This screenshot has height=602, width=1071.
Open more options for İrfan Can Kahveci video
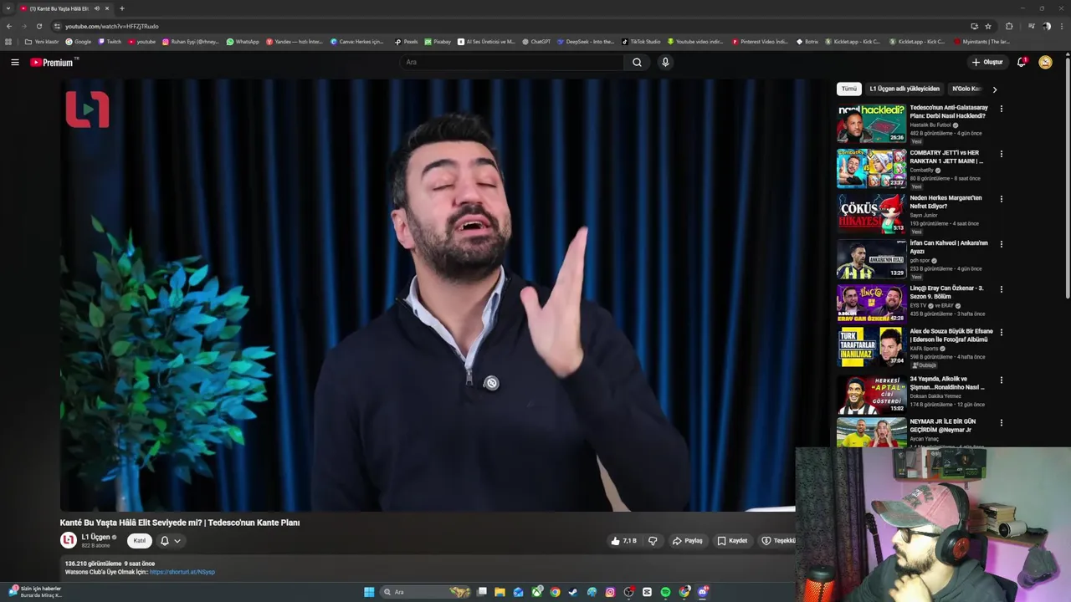pos(1001,244)
